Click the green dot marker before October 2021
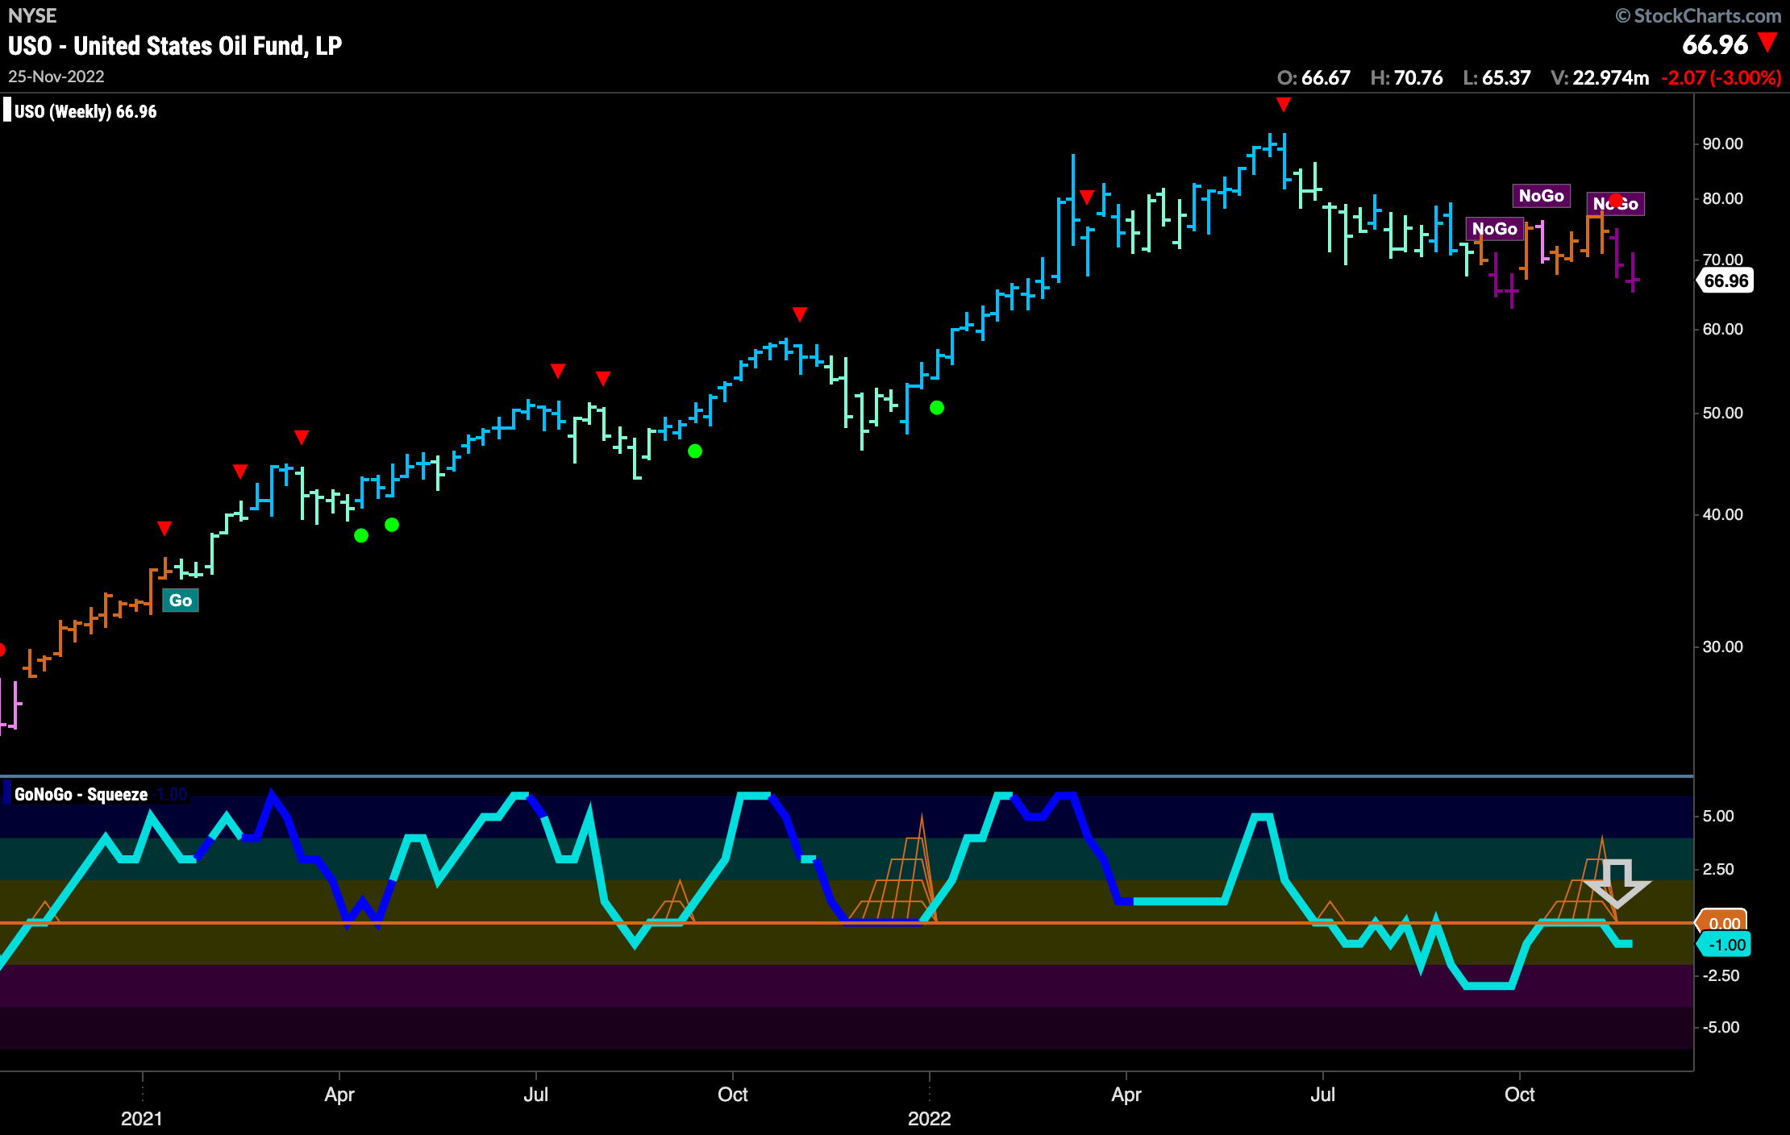This screenshot has width=1790, height=1135. [695, 451]
